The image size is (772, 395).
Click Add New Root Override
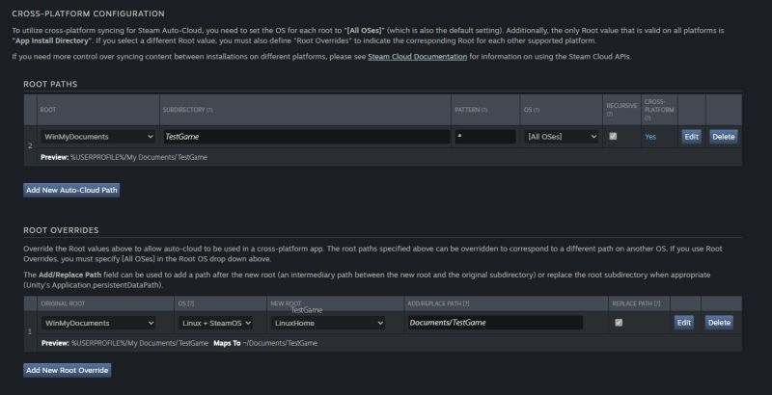(67, 370)
